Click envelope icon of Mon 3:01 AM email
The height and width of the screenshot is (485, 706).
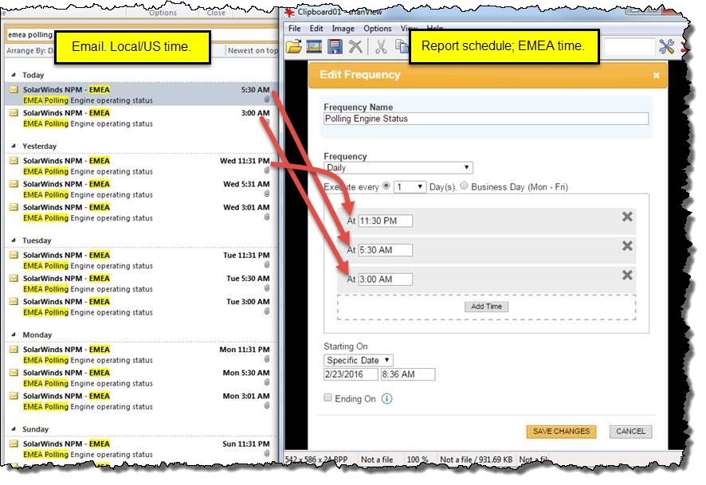tap(14, 396)
